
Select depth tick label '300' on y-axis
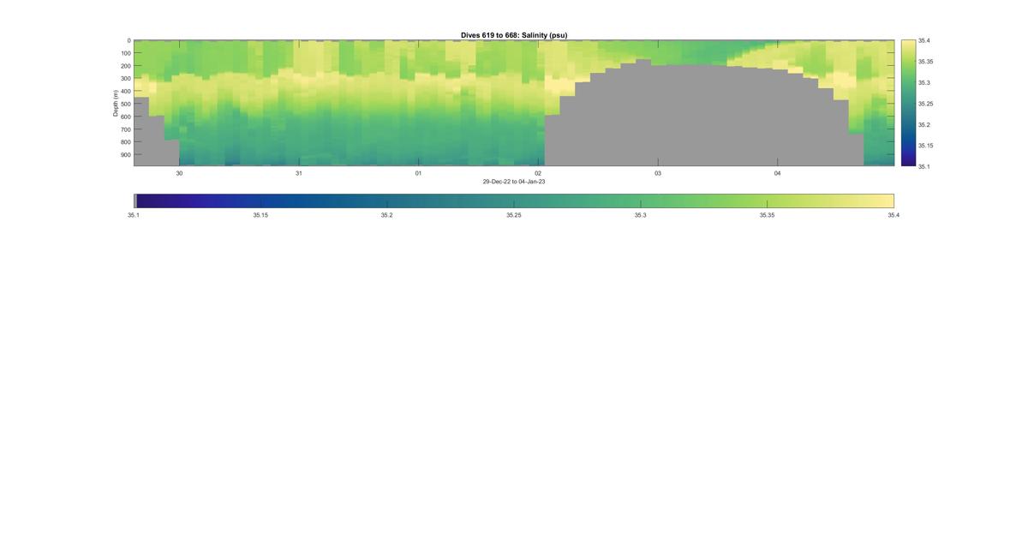[125, 79]
